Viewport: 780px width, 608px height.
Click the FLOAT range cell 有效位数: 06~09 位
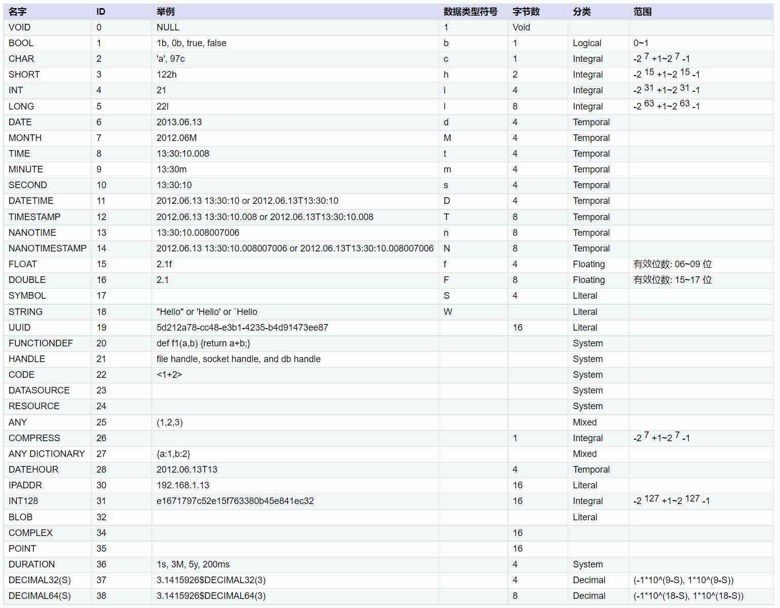coord(673,264)
